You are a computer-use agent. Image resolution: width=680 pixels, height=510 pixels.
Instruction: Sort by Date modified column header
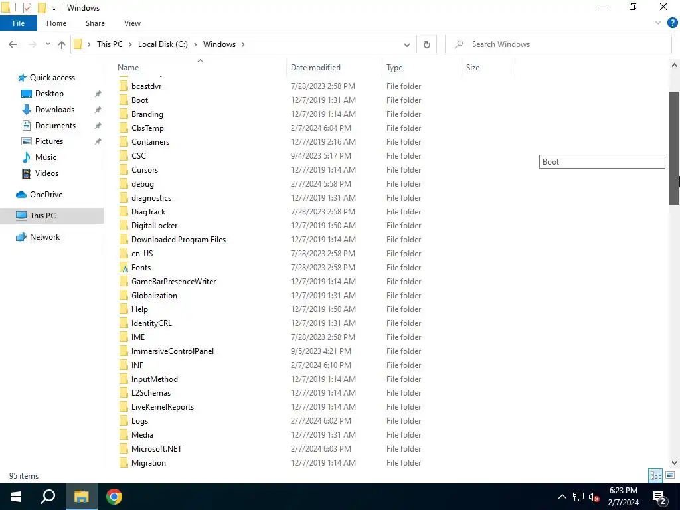point(315,68)
